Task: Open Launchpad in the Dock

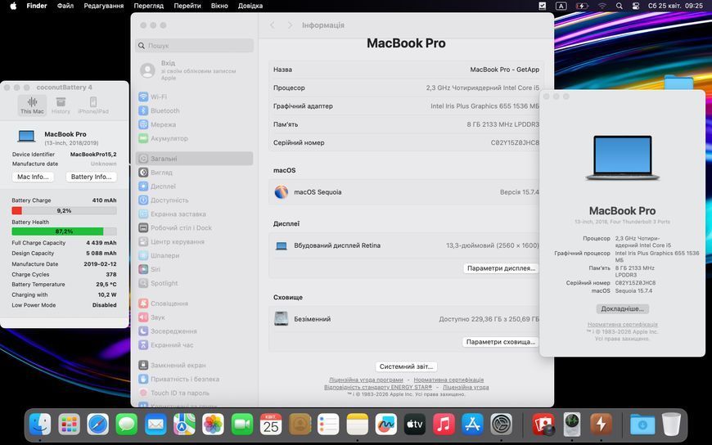Action: point(69,424)
